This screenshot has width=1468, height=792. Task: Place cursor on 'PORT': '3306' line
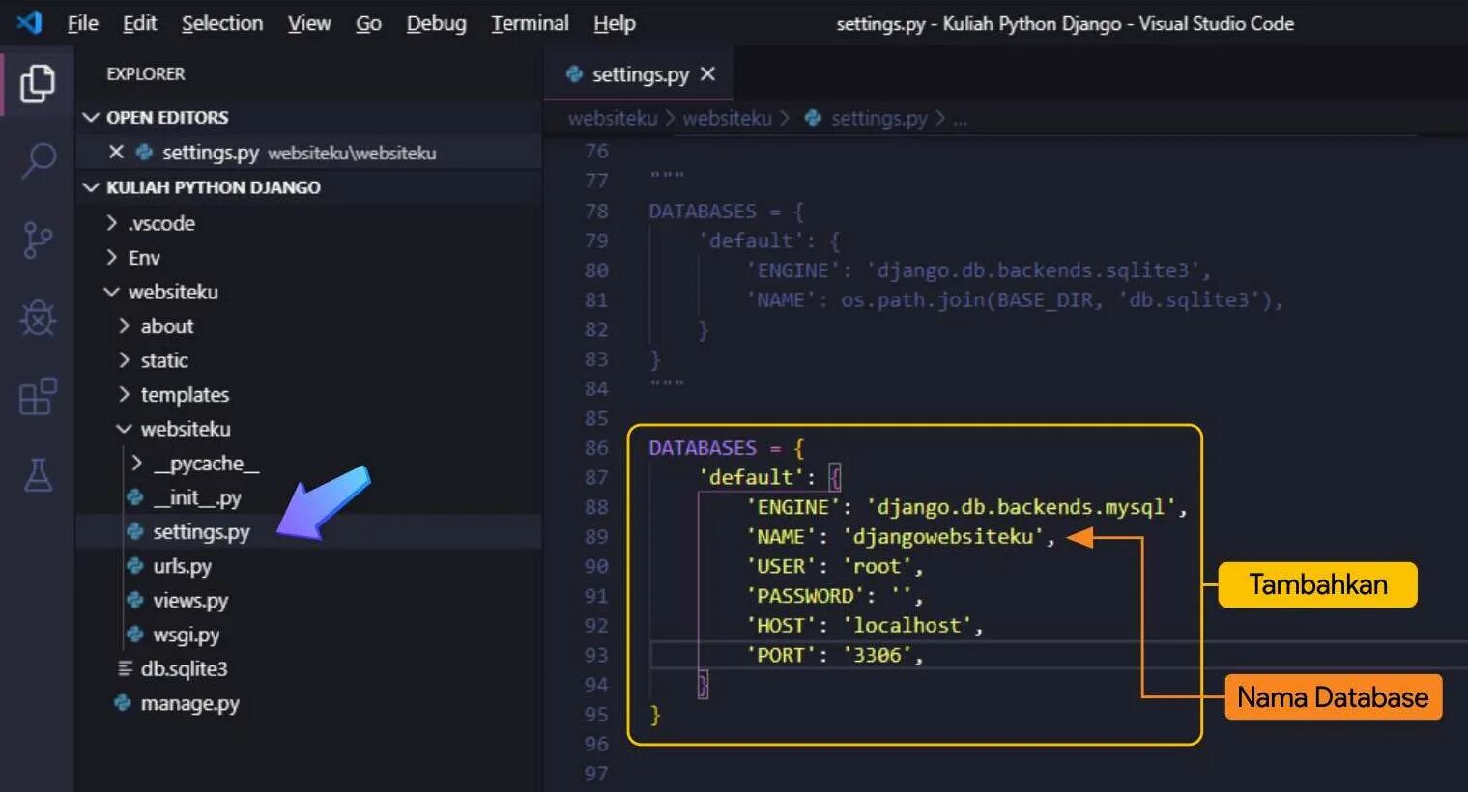click(834, 655)
